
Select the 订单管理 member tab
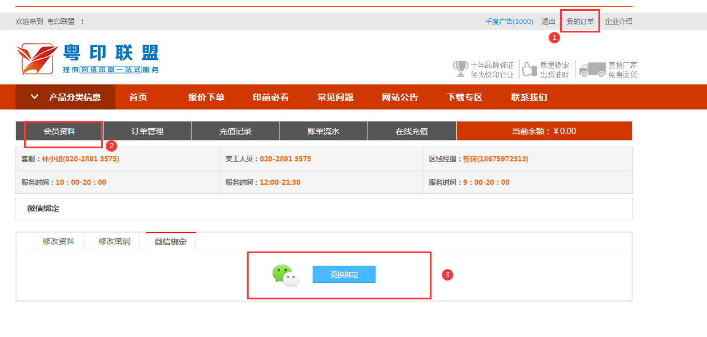(x=147, y=131)
